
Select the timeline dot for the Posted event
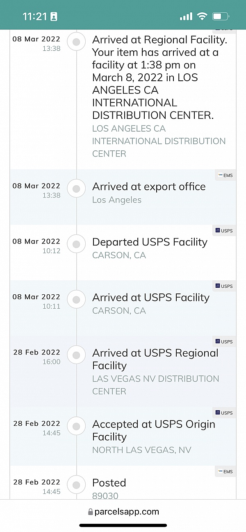point(76,484)
